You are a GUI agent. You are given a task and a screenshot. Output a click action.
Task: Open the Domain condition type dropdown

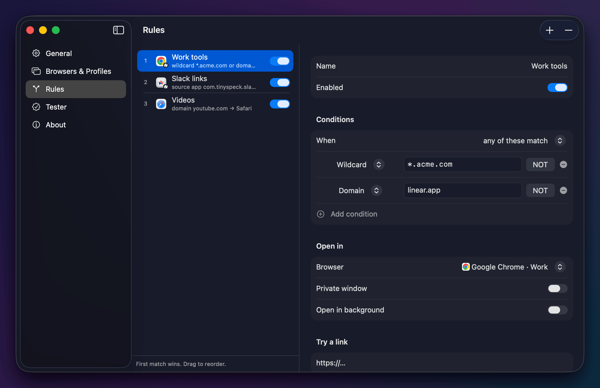pyautogui.click(x=360, y=190)
